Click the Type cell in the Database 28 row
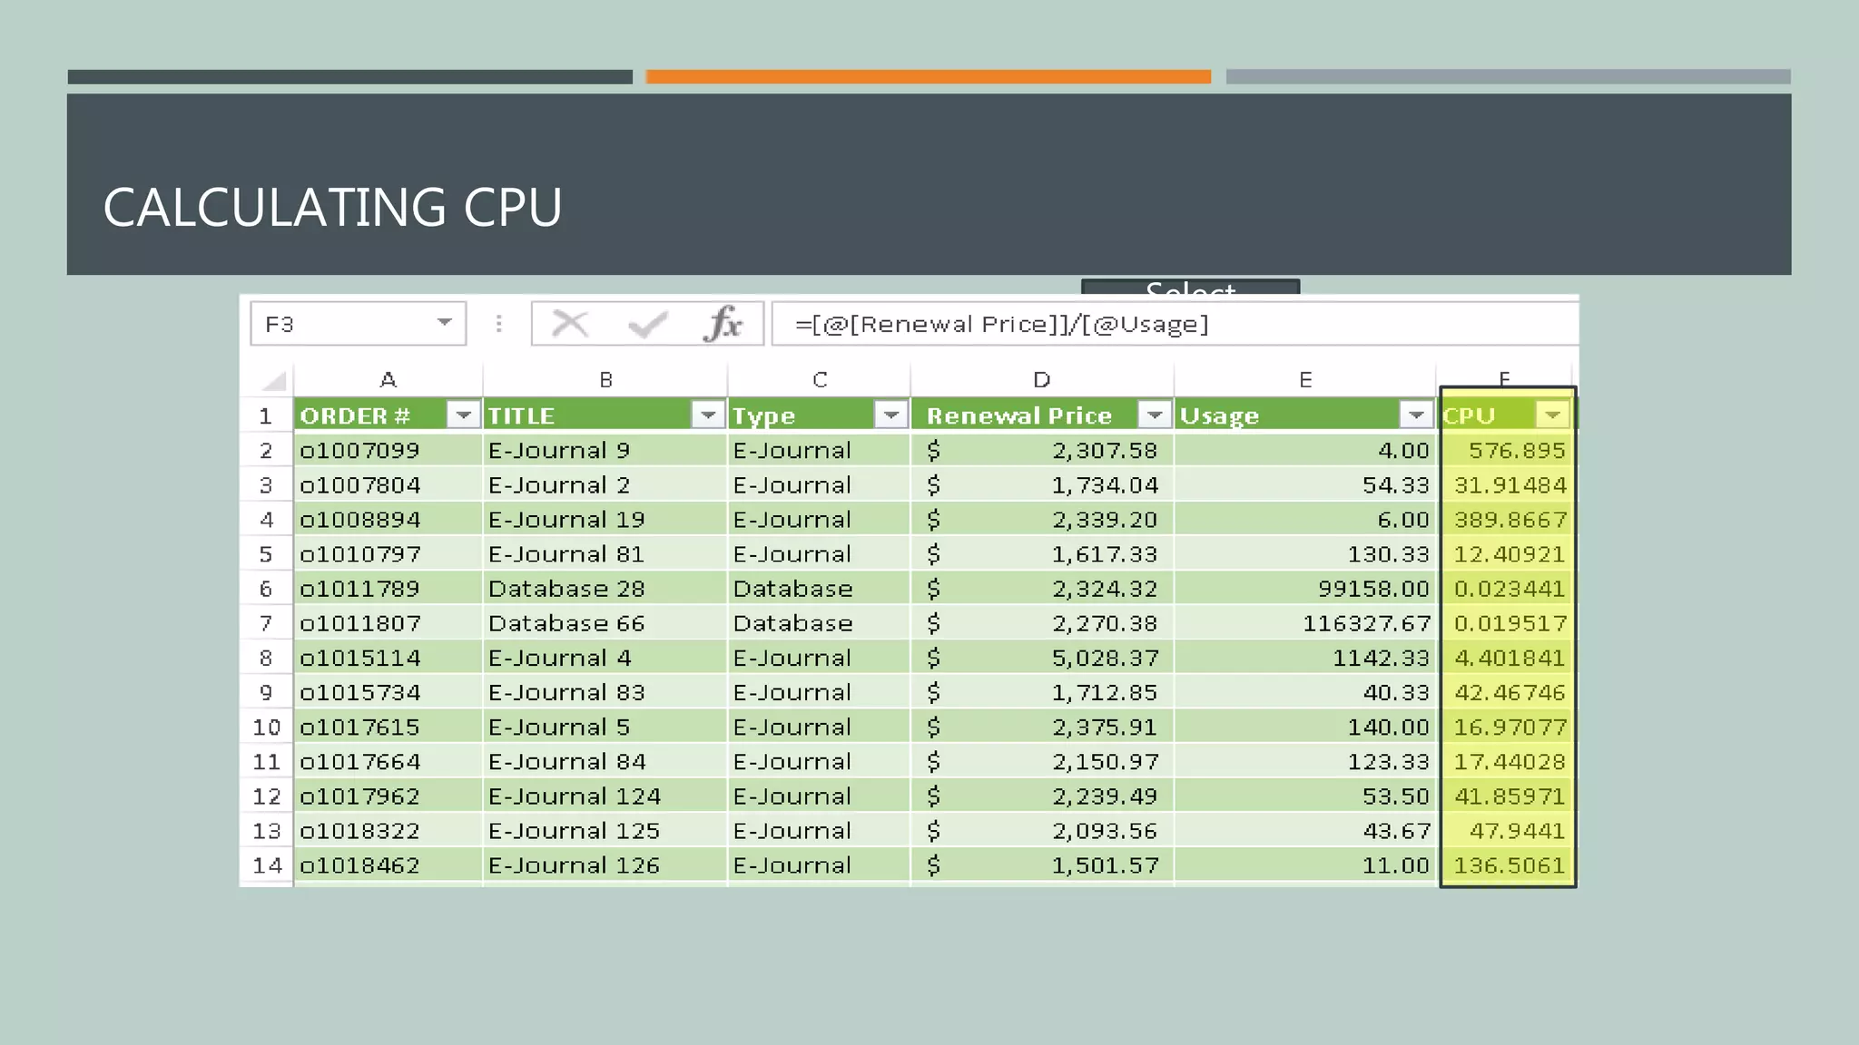The image size is (1859, 1045). [x=820, y=589]
